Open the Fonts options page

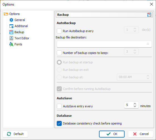click(18, 44)
